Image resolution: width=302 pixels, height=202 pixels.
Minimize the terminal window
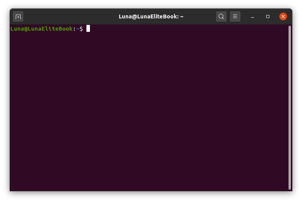(x=252, y=17)
